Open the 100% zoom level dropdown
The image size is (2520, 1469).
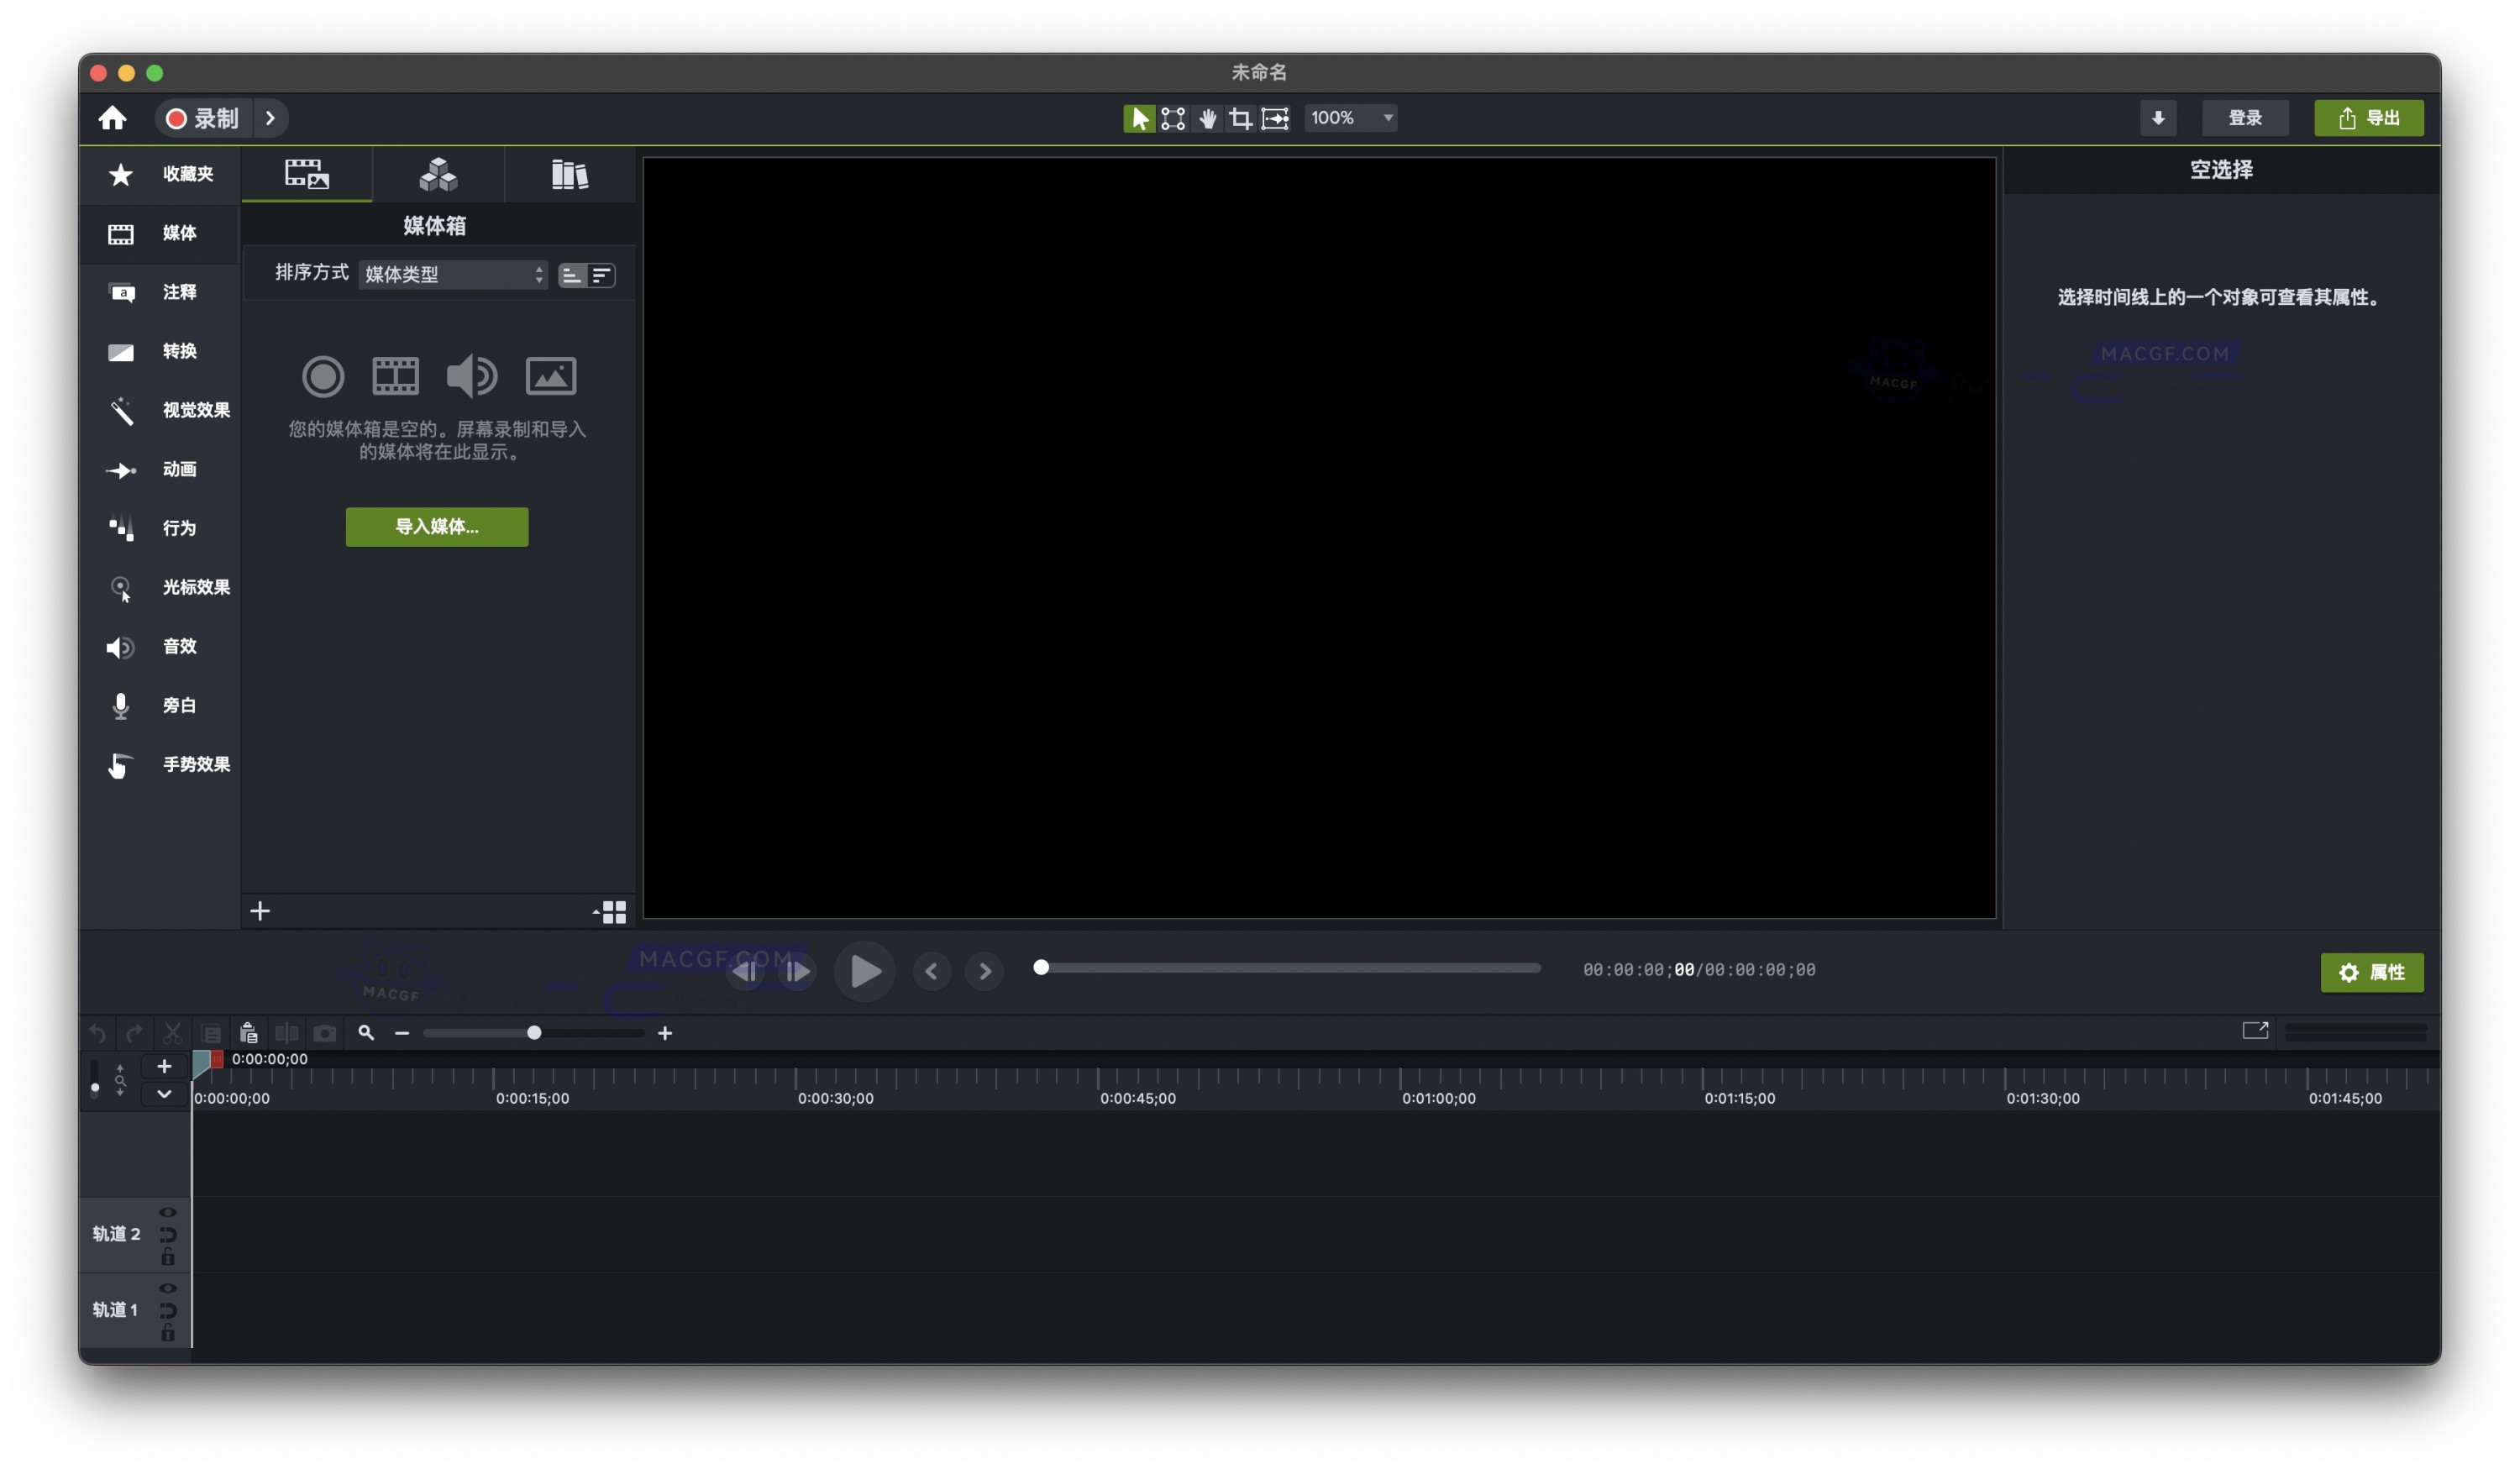(x=1351, y=118)
